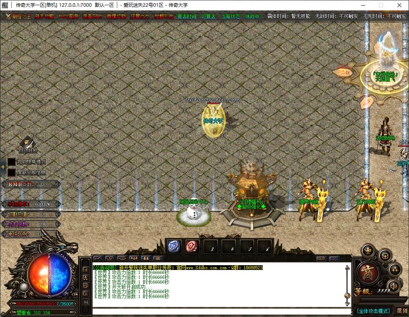Image resolution: width=409 pixels, height=317 pixels.
Task: Click the 超级强化 golden cauldron NPC
Action: coord(252,195)
